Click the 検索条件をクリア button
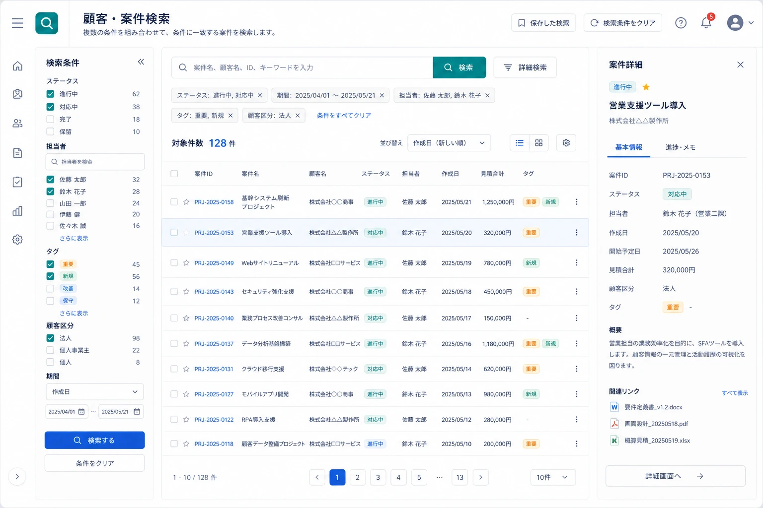763x508 pixels. (x=623, y=23)
